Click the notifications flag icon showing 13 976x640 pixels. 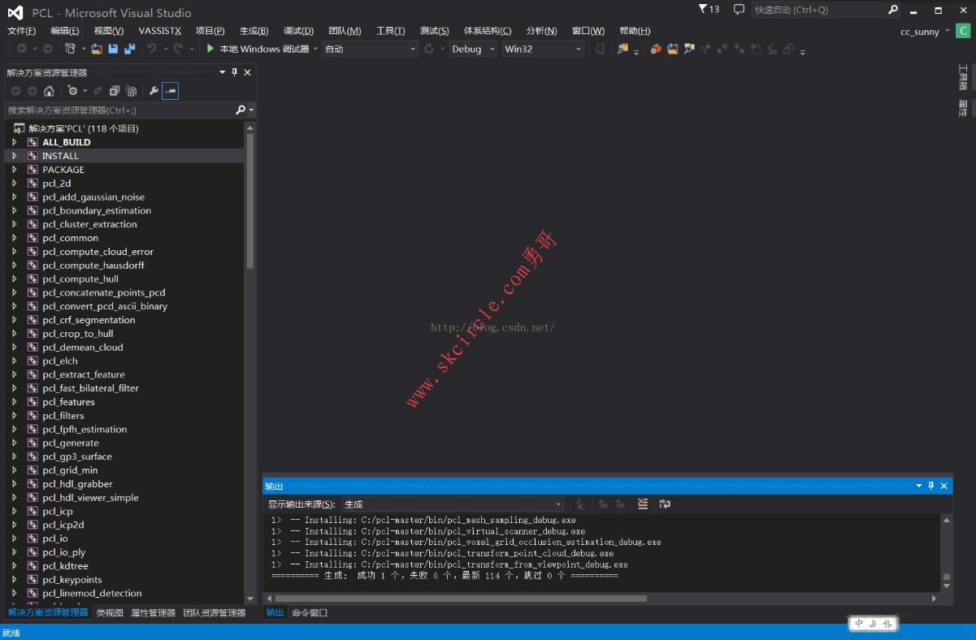pos(709,10)
